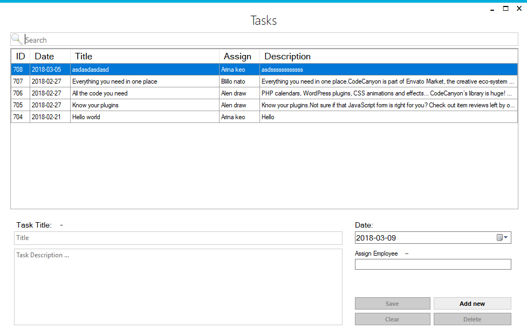This screenshot has height=336, width=527.
Task: Select the Assign Employee field
Action: pos(433,264)
